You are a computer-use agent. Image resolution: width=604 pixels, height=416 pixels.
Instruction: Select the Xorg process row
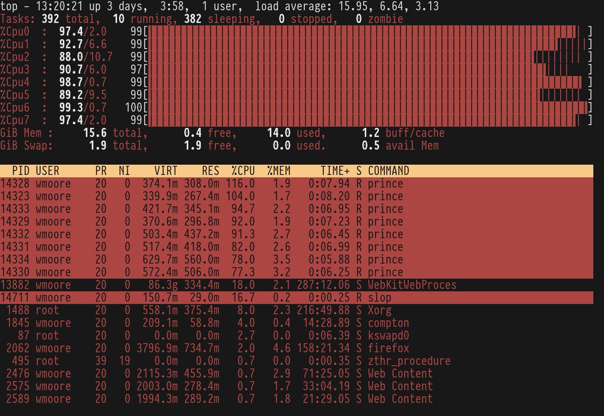coord(201,310)
